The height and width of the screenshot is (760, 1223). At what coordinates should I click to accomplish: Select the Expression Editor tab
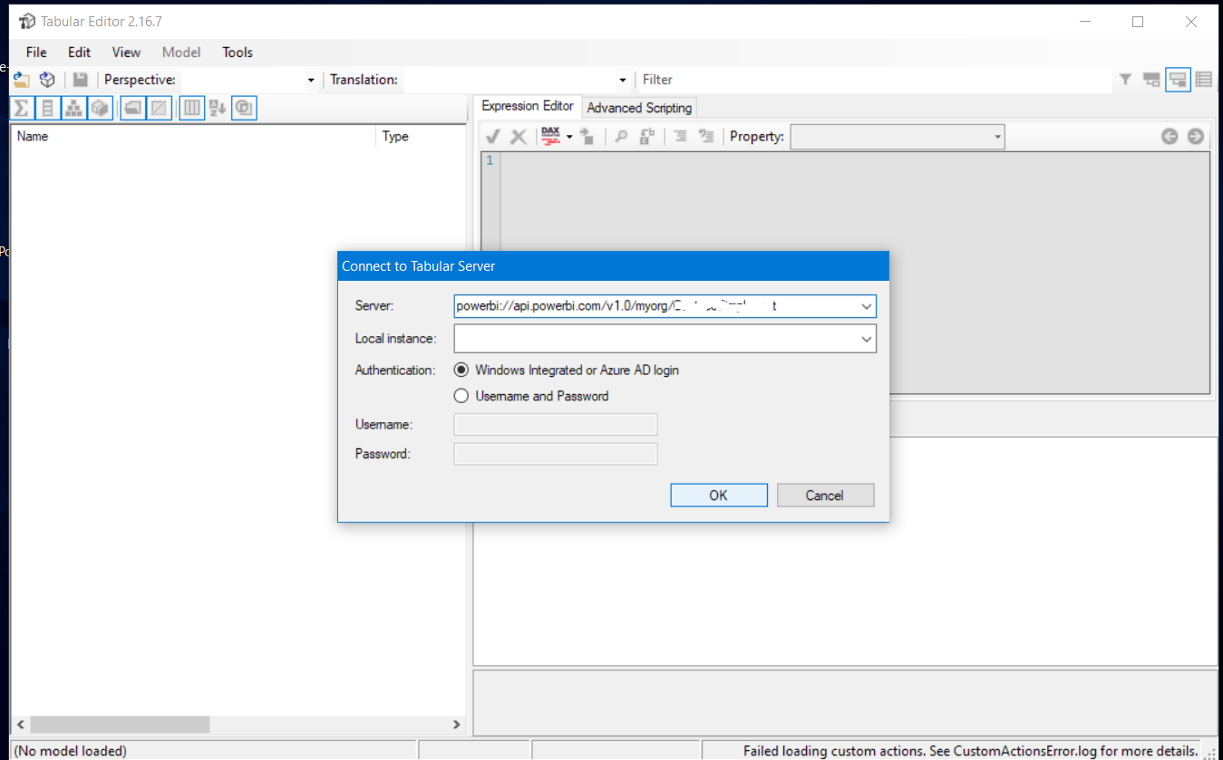click(x=528, y=106)
